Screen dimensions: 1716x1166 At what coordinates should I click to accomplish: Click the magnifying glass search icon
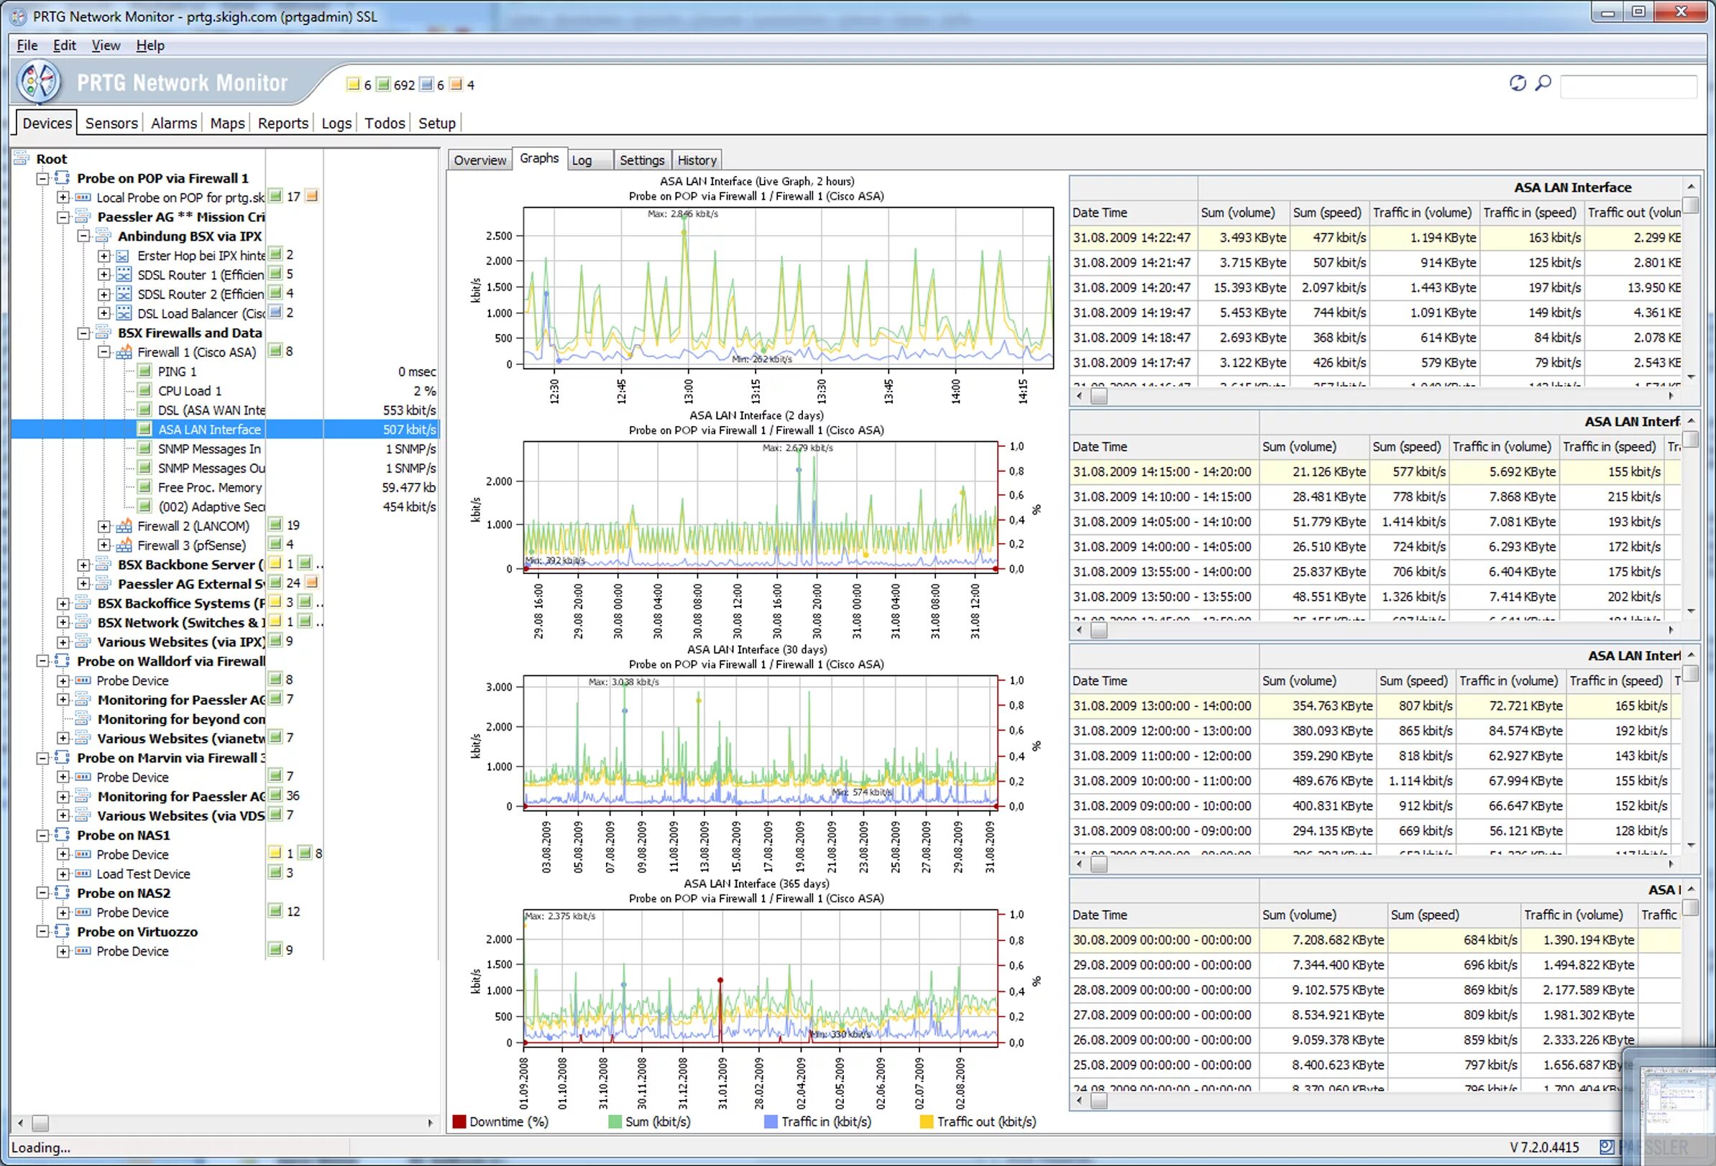pyautogui.click(x=1543, y=83)
